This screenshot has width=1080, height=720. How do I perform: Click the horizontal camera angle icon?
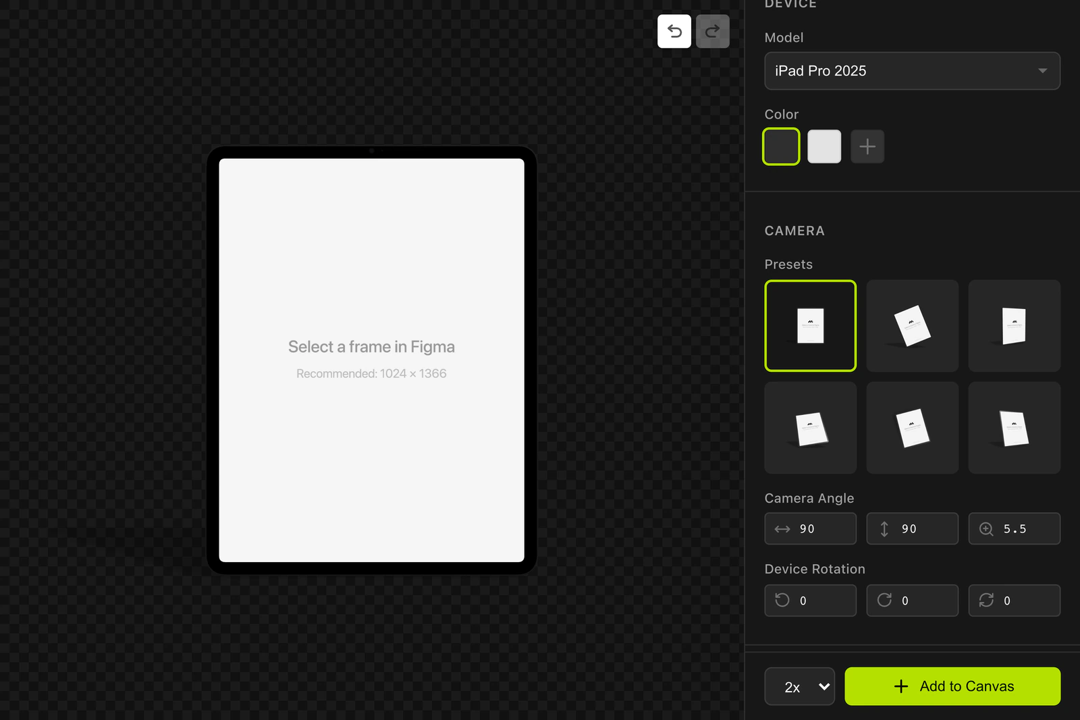pyautogui.click(x=782, y=529)
